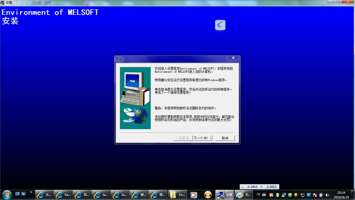This screenshot has height=200, width=355.
Task: Click the CH input language indicator
Action: 258,195
